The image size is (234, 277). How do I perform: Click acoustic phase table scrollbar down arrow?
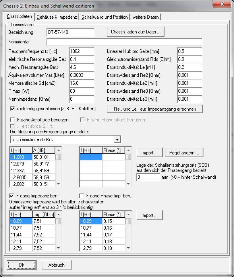point(128,184)
